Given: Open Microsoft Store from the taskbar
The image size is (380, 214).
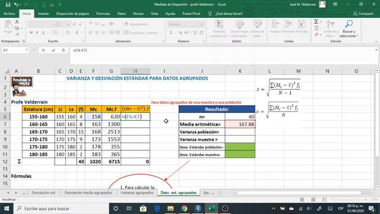Looking at the screenshot, I should [x=143, y=209].
